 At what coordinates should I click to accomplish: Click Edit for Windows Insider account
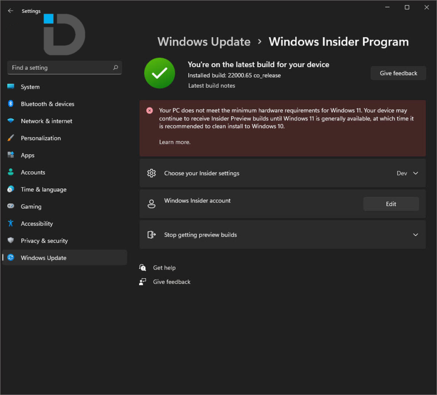click(x=391, y=204)
